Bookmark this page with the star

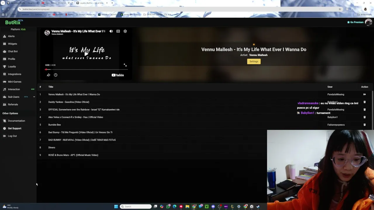tap(340, 9)
